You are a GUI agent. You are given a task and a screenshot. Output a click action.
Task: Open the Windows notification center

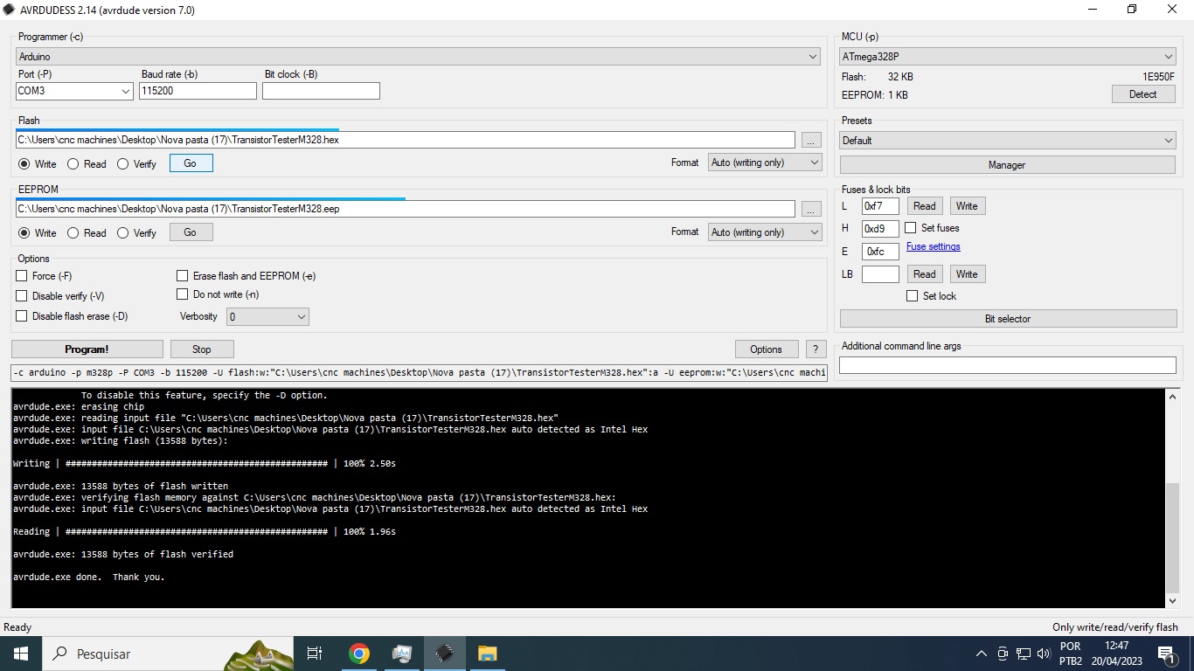tap(1166, 654)
